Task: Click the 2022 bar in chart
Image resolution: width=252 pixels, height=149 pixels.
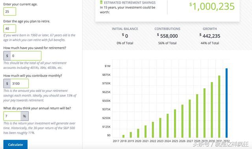Action: pyautogui.click(x=153, y=130)
